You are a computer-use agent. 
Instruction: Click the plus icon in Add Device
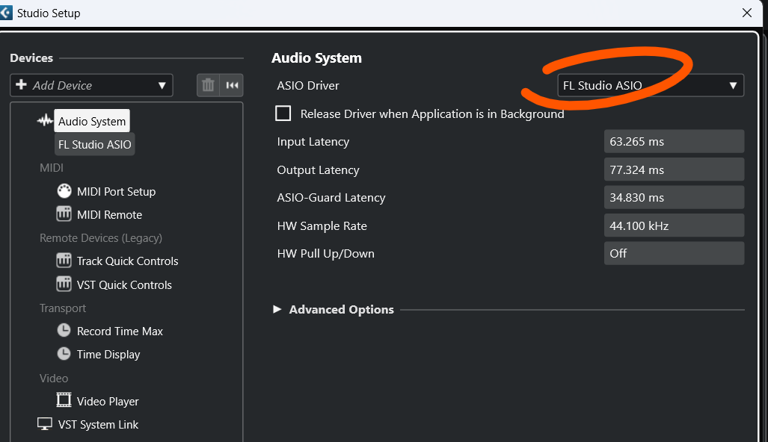click(x=21, y=84)
